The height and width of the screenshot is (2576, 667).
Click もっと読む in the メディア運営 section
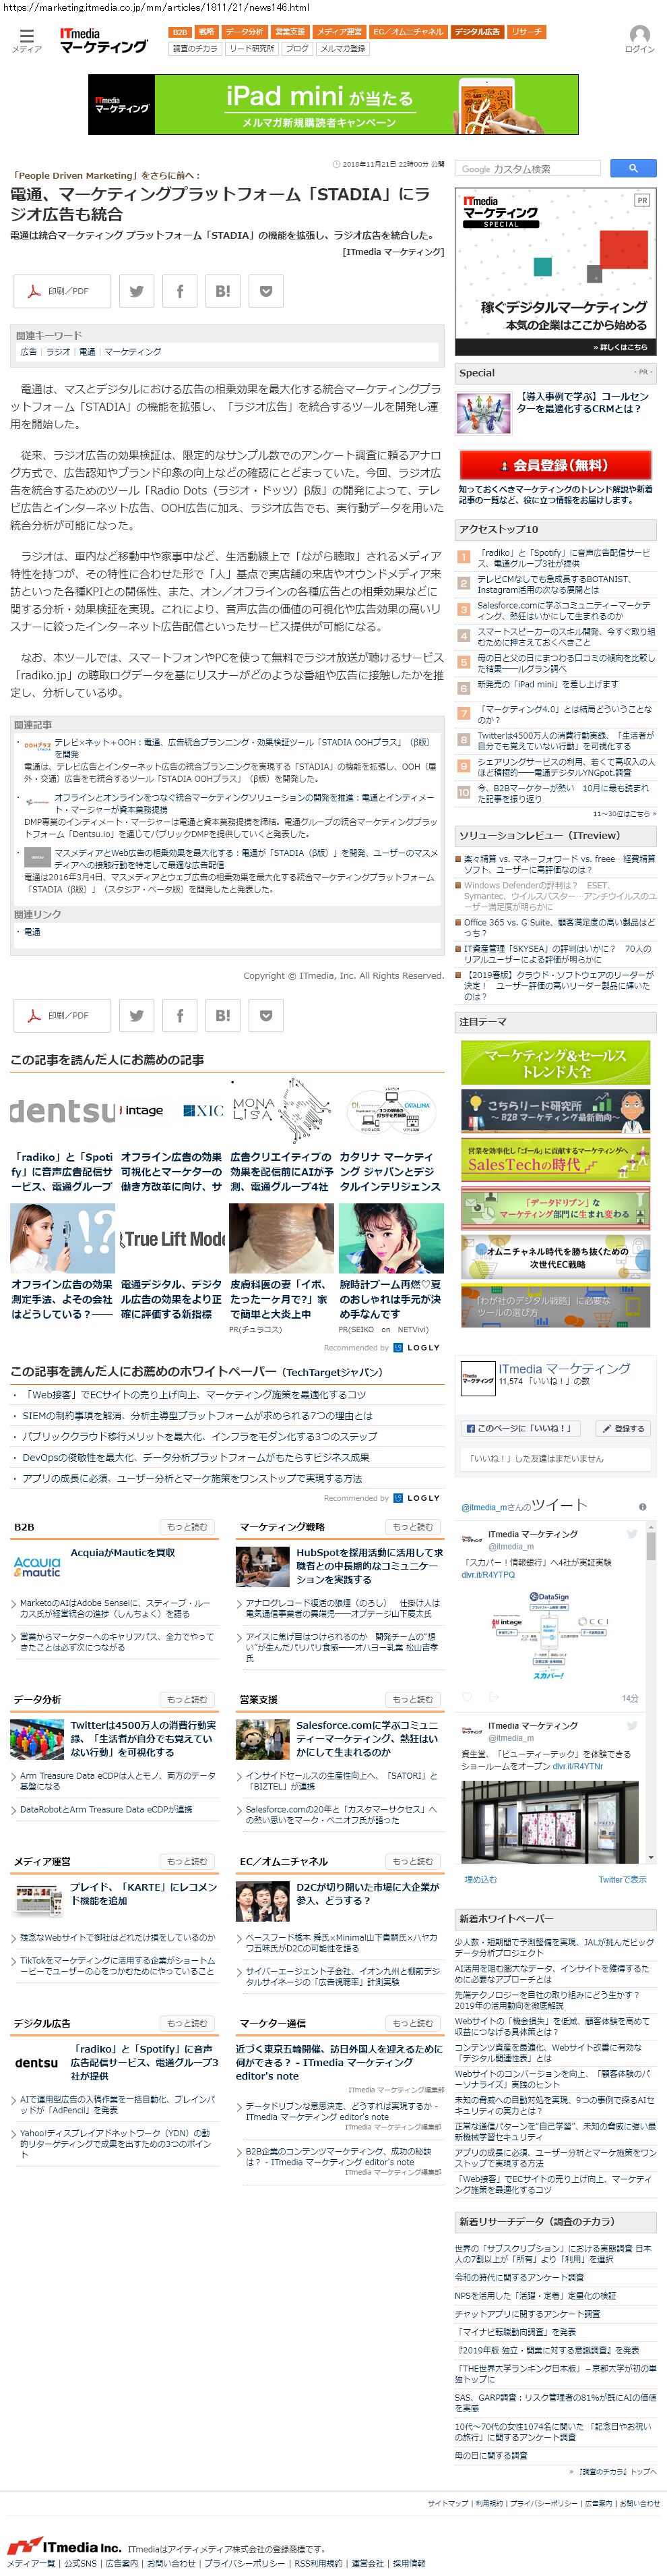point(187,1862)
